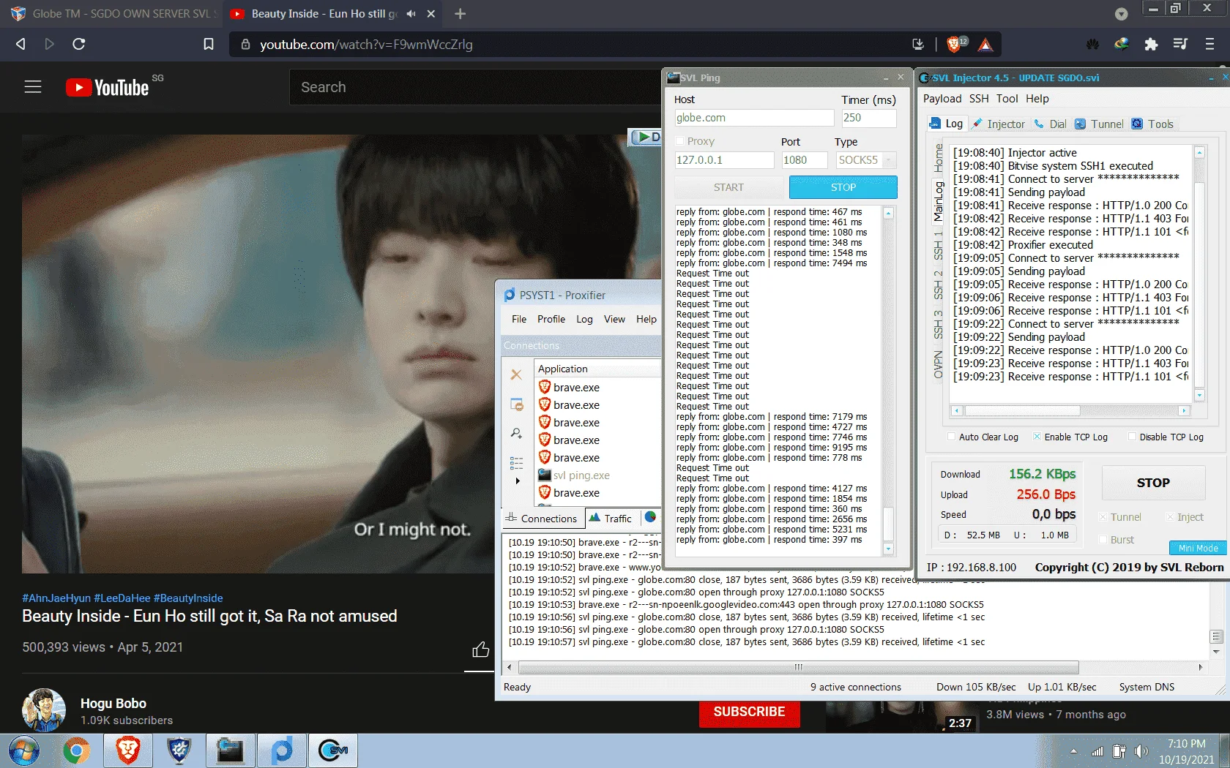Click the volume speaker tray icon
Screen dimensions: 1230x768
click(x=1141, y=751)
